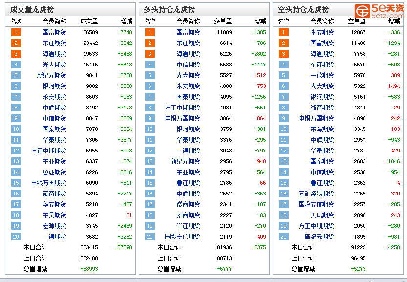Select short position value 12867
The height and width of the screenshot is (282, 407).
359,32
